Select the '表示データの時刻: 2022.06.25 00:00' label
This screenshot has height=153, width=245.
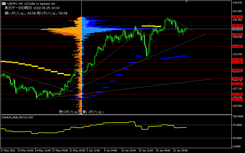(32, 8)
